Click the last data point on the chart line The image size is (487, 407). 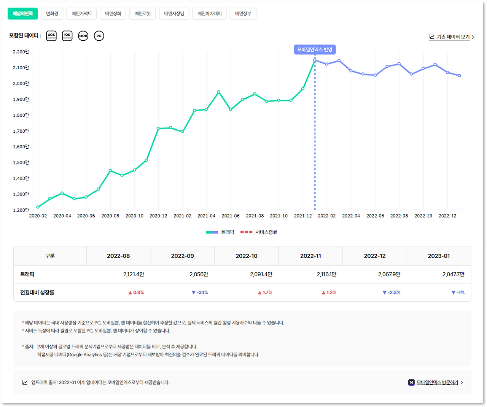click(x=460, y=76)
